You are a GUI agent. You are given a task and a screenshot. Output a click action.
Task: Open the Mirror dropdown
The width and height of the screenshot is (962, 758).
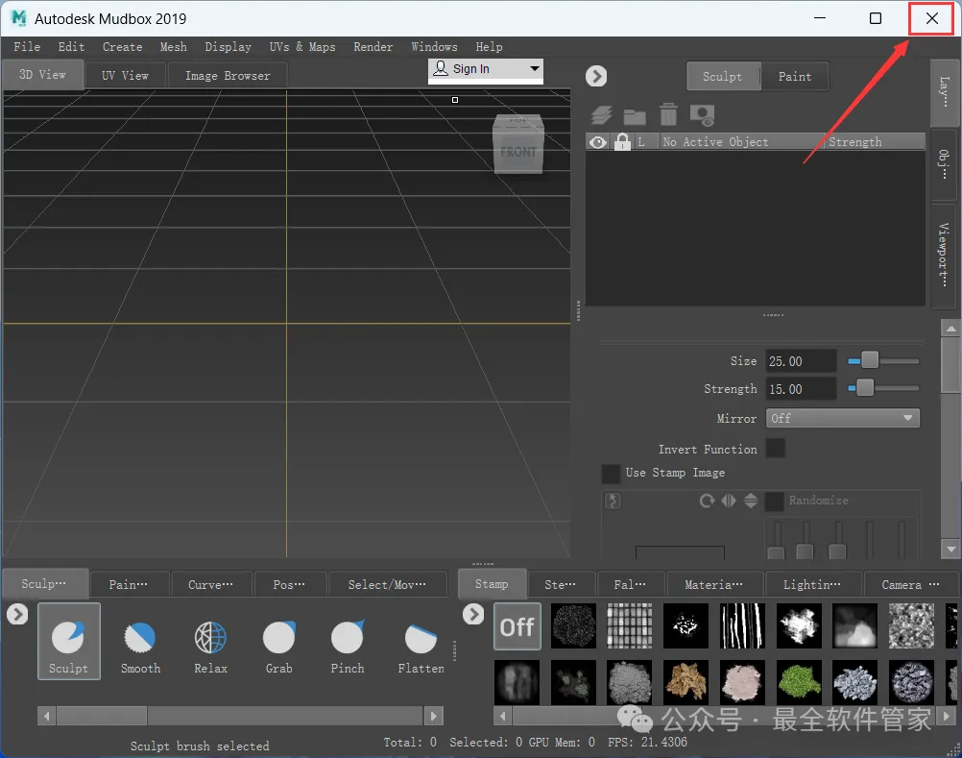pyautogui.click(x=842, y=419)
